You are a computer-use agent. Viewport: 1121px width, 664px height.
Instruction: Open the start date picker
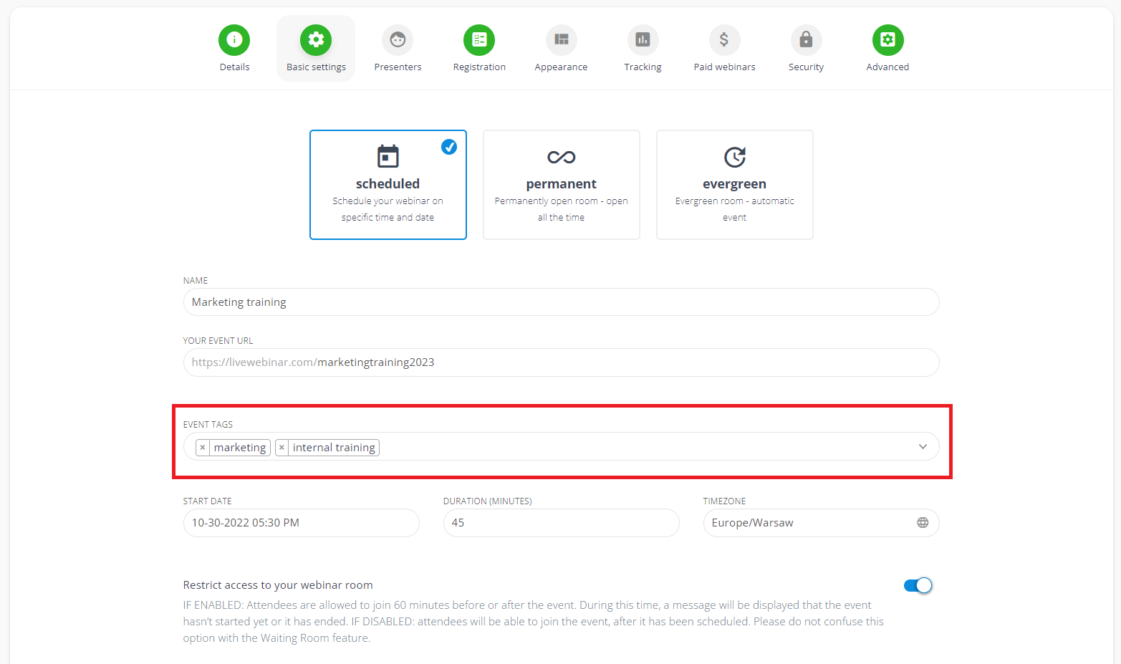pos(301,522)
